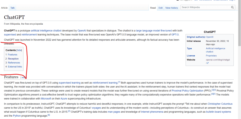Open the Edit tab
241x119 pixels.
[x=161, y=8]
